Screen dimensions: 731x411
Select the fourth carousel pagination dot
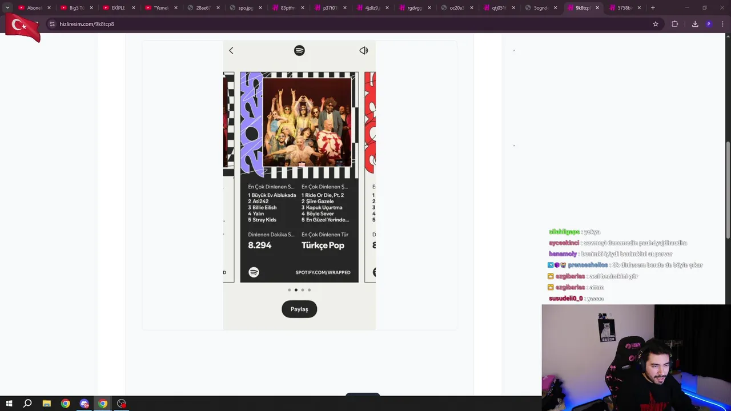tap(310, 290)
